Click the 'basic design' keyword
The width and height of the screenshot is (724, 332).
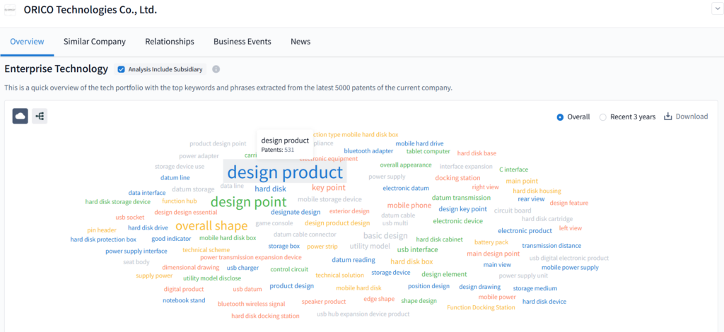(x=385, y=236)
